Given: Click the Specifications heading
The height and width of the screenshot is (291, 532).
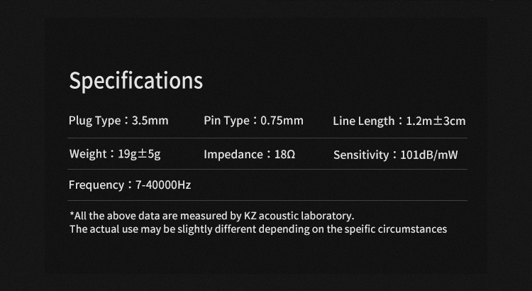Looking at the screenshot, I should pos(135,81).
